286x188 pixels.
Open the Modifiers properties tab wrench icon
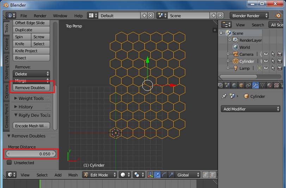pos(255,85)
